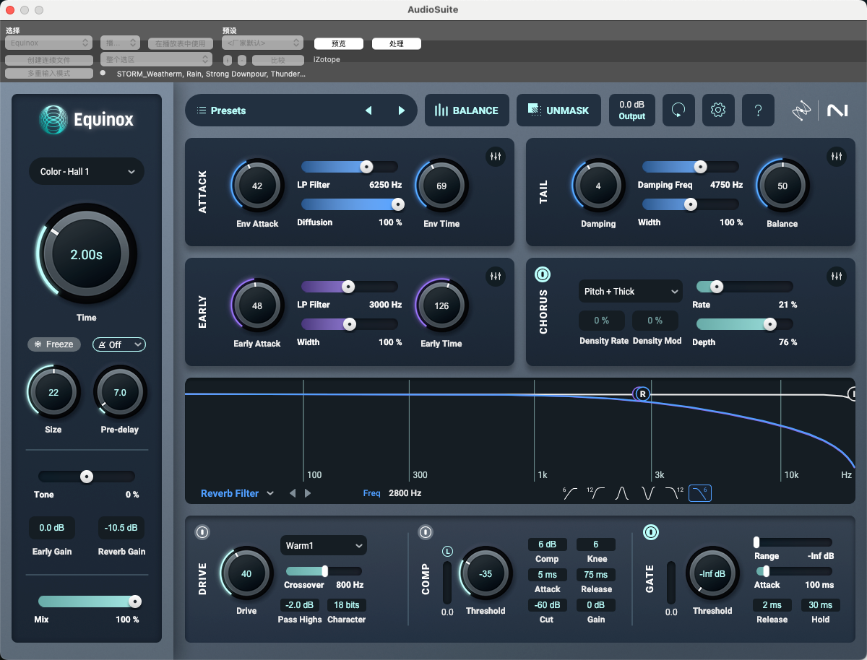The image size is (867, 660).
Task: Click the Output 0.0 dB field
Action: (631, 110)
